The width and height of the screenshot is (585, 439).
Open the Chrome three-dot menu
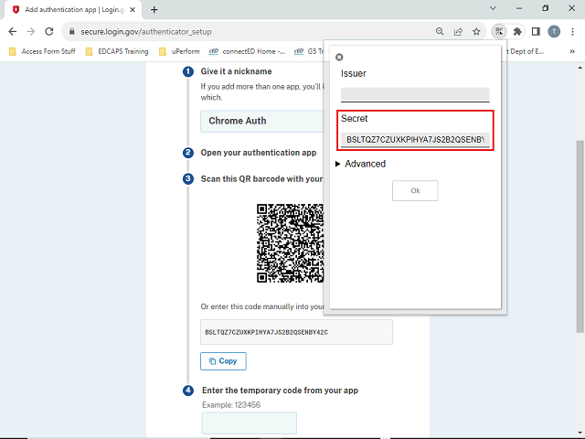coord(572,31)
